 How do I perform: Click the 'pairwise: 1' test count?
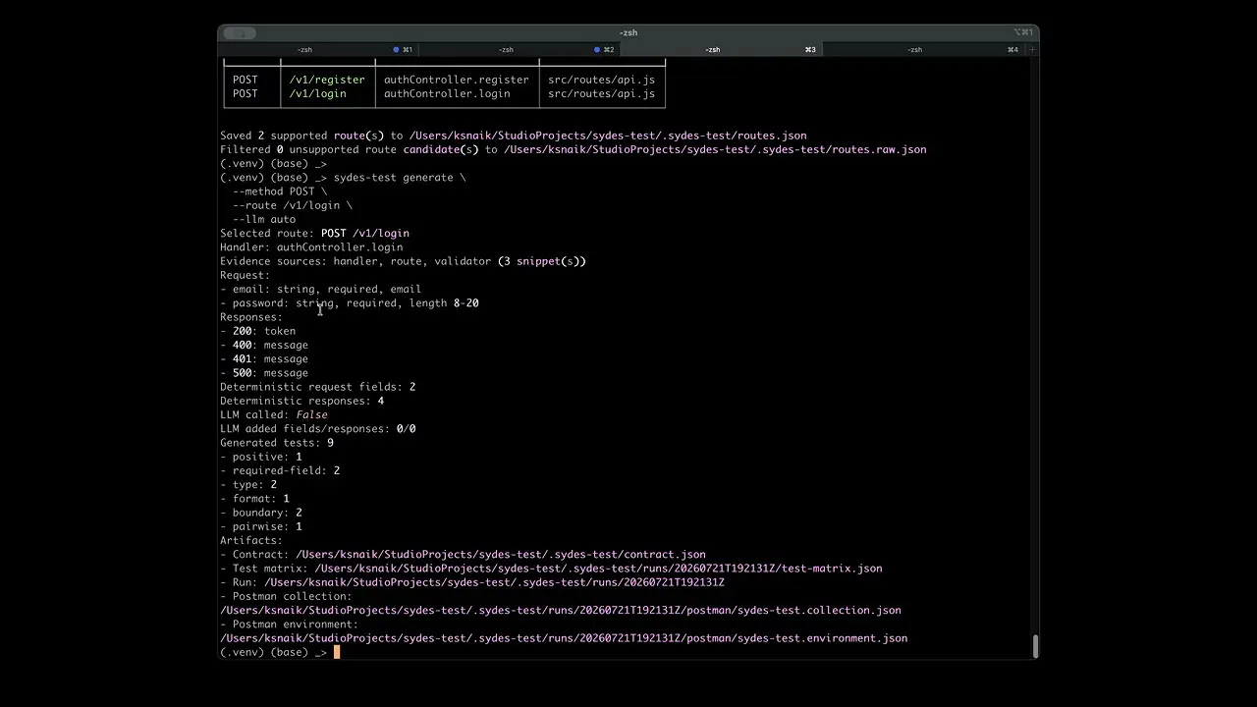click(261, 526)
